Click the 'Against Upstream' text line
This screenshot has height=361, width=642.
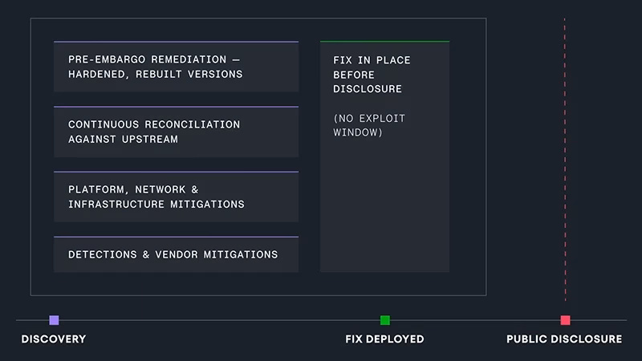(123, 139)
